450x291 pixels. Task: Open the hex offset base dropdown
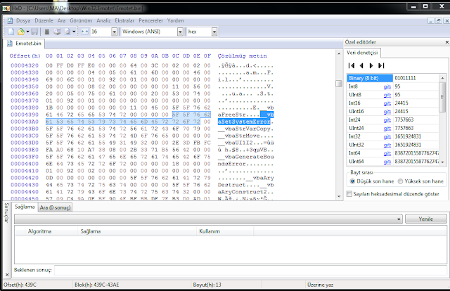click(214, 32)
